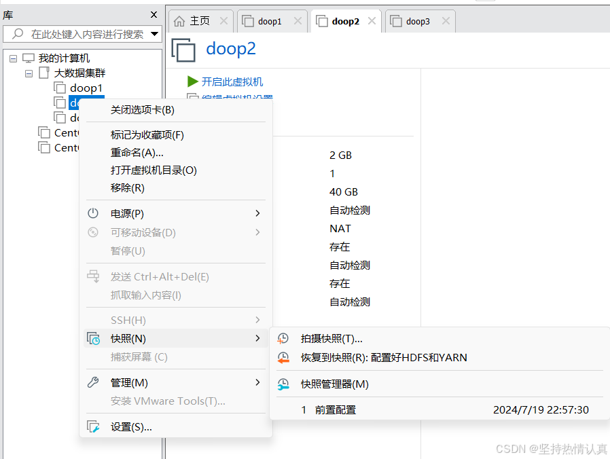Click the computer icon beside 我的计算机
Viewport: 610px width, 459px height.
29,58
